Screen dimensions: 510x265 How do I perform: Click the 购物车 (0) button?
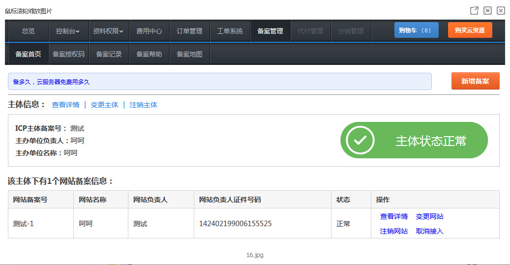tap(416, 30)
